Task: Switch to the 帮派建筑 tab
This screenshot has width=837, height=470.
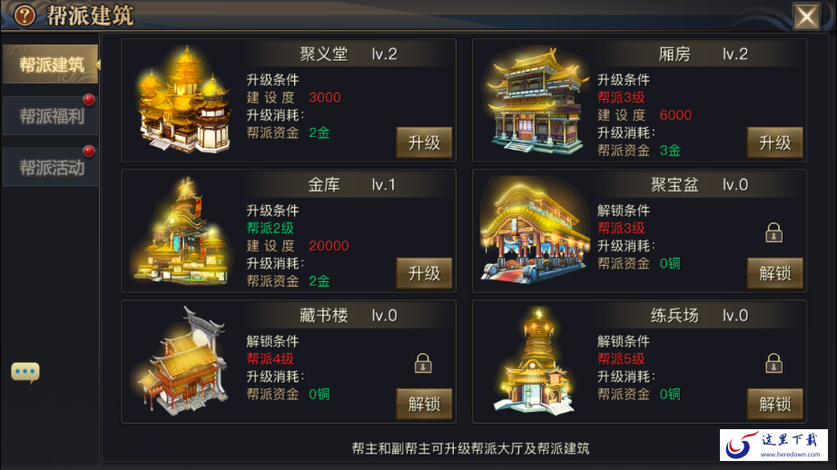Action: click(x=51, y=64)
